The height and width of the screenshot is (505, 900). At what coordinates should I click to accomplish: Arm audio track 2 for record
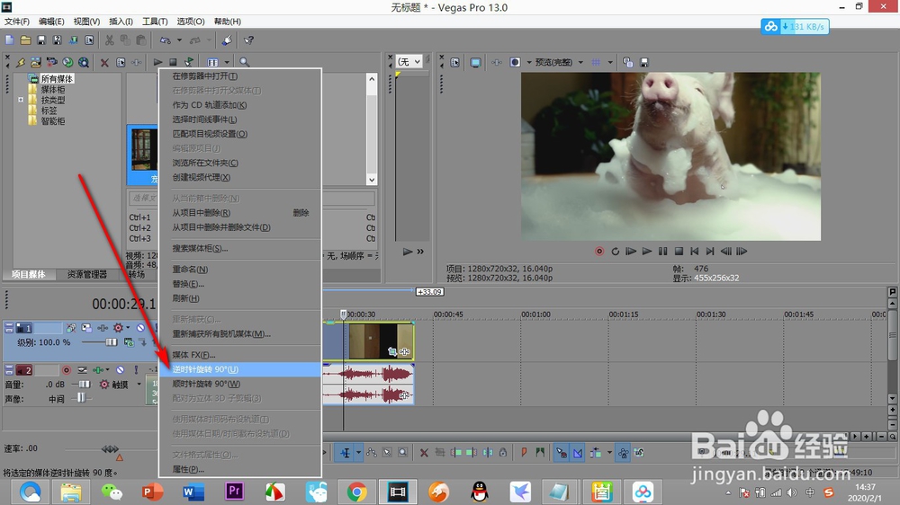[67, 370]
